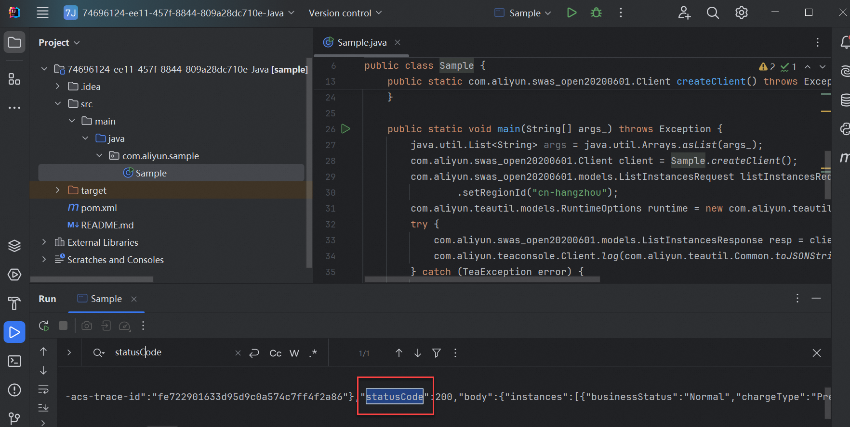Screen dimensions: 850x427
Task: Click project tree horizontal scrollbar
Action: pos(92,279)
